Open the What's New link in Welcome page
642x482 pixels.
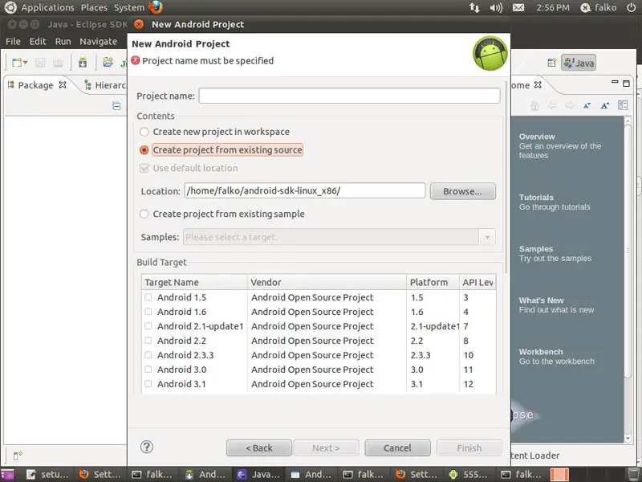click(x=541, y=300)
